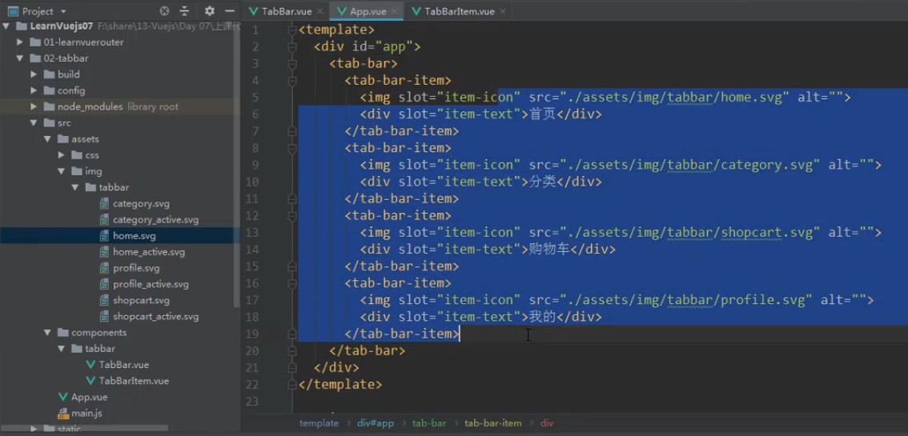This screenshot has width=908, height=436.
Task: Close the App.vue tab
Action: point(396,11)
